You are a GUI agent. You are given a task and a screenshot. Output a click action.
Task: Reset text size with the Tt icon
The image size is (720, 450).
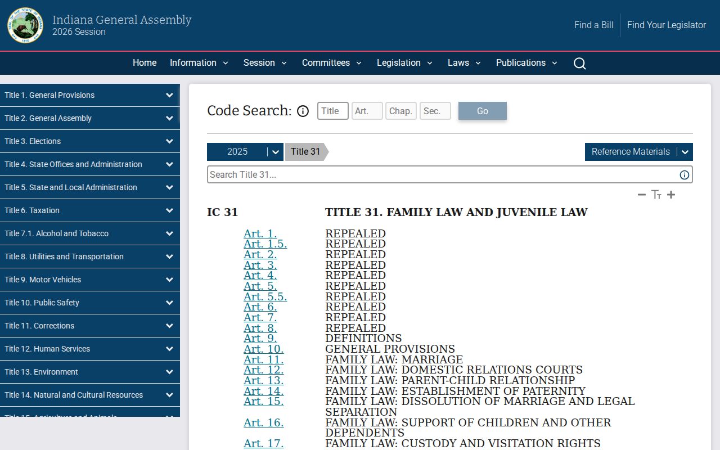point(656,195)
